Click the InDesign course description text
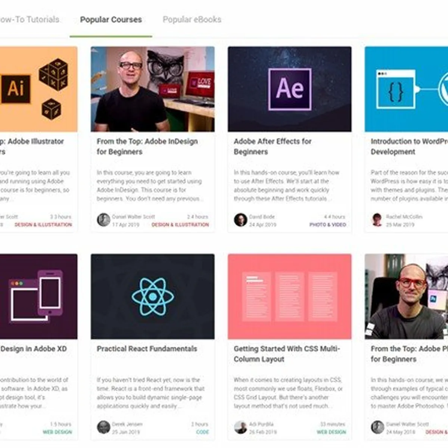448x448 pixels. pyautogui.click(x=150, y=186)
